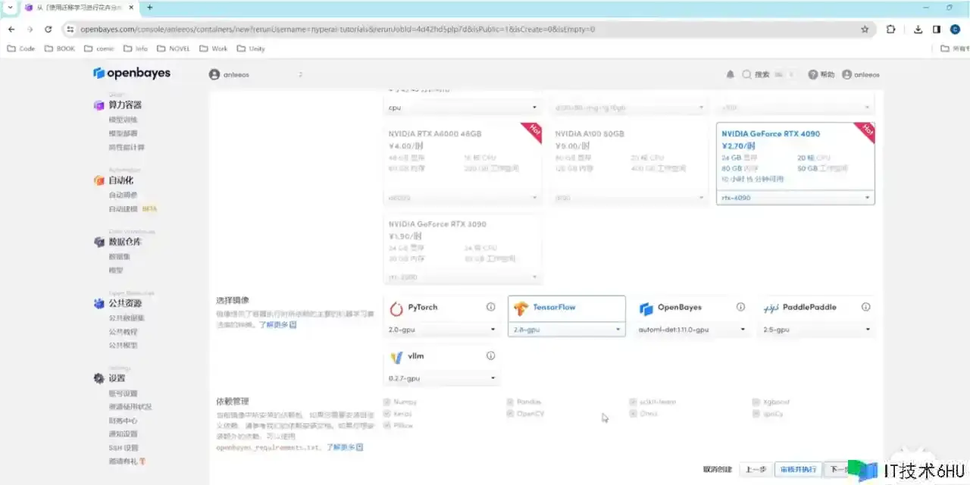970x485 pixels.
Task: Open the cpu resource dropdown
Action: point(463,108)
